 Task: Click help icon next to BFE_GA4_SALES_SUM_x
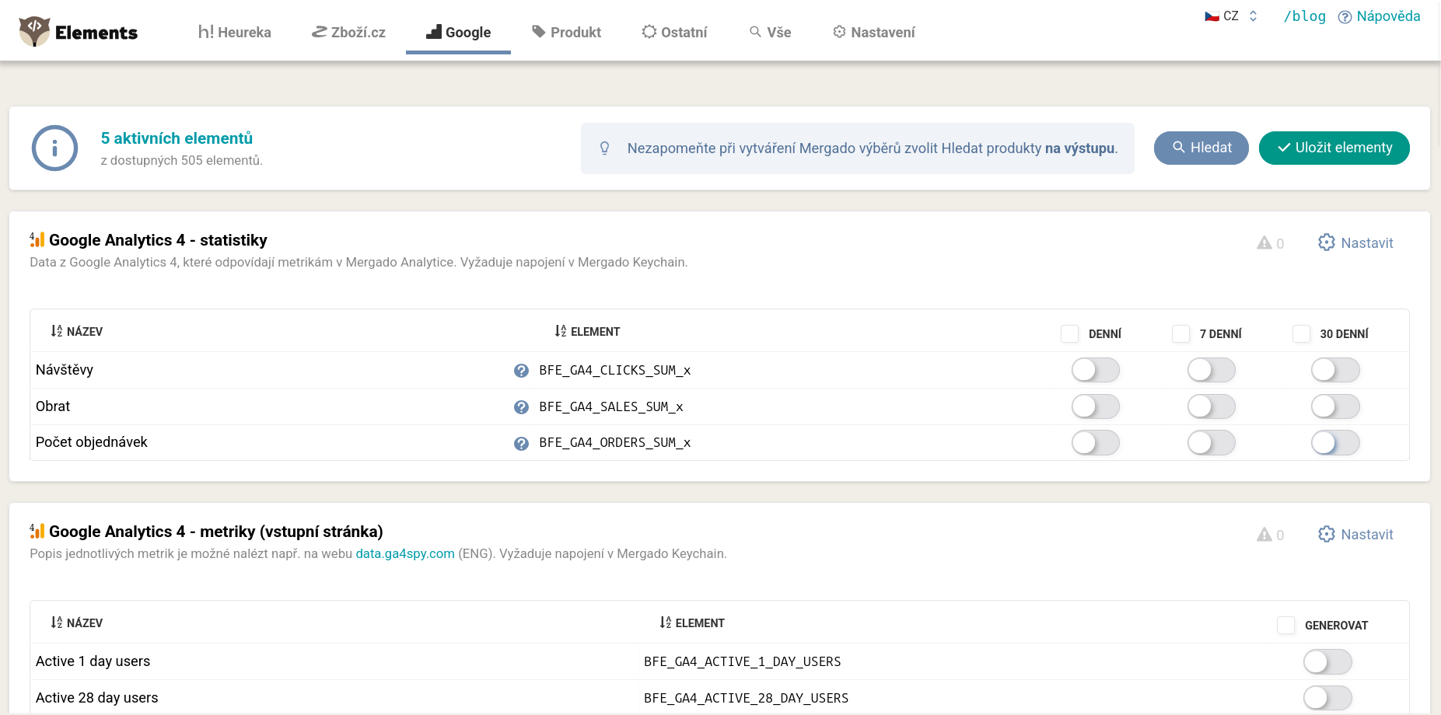click(521, 407)
